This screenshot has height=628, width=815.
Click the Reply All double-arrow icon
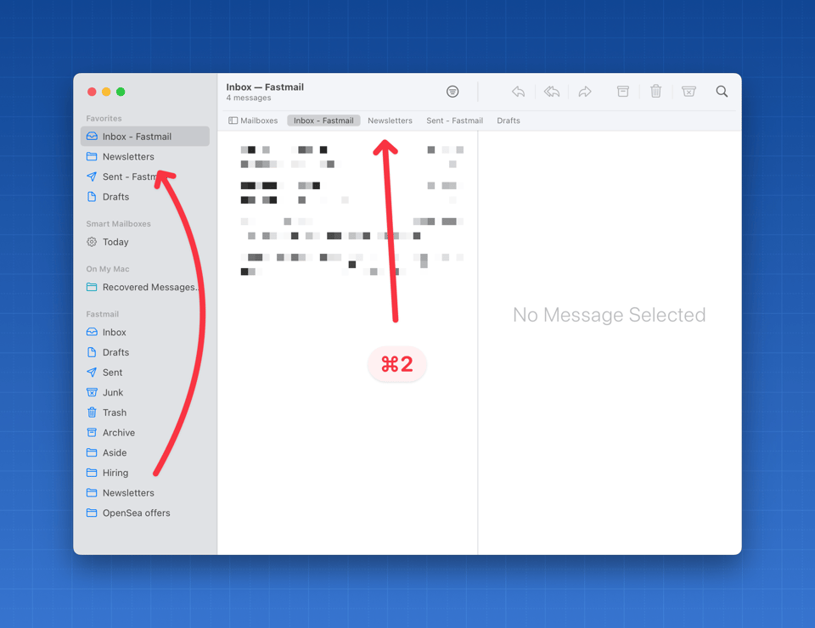point(552,92)
